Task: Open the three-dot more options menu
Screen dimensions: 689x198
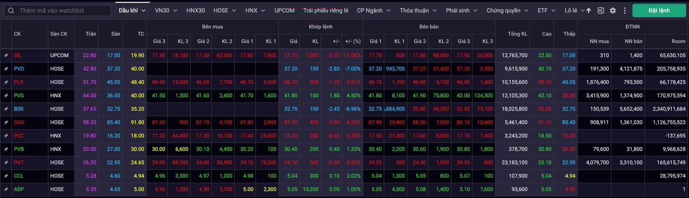Action: [x=624, y=11]
